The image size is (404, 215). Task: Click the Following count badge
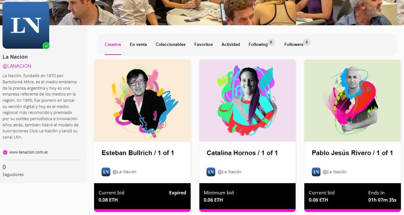point(271,42)
